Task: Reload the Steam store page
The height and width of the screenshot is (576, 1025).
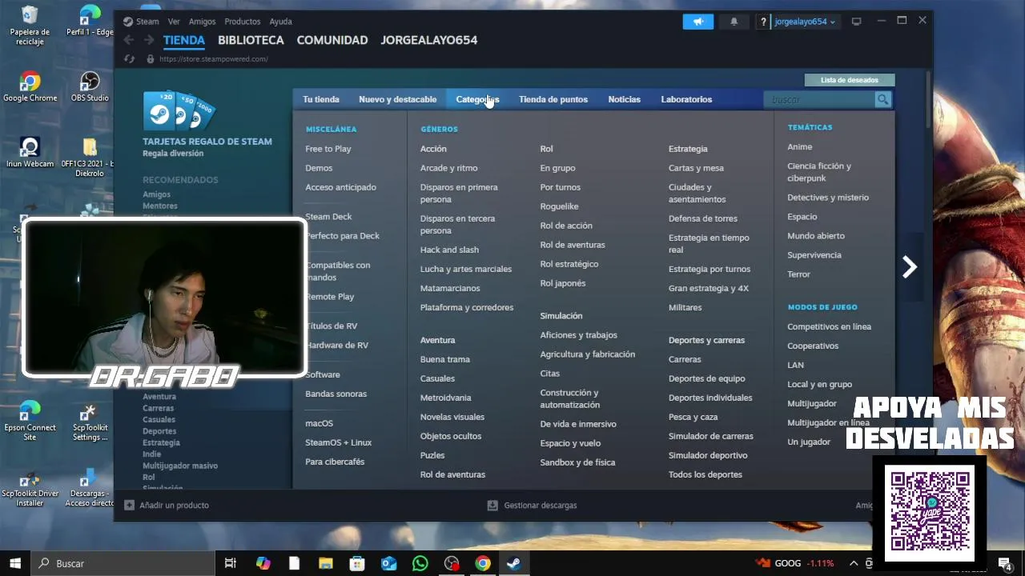Action: (x=130, y=59)
